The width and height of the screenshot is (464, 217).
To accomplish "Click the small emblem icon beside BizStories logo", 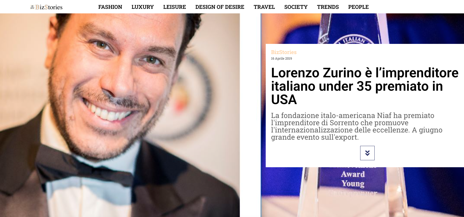I will click(x=32, y=7).
